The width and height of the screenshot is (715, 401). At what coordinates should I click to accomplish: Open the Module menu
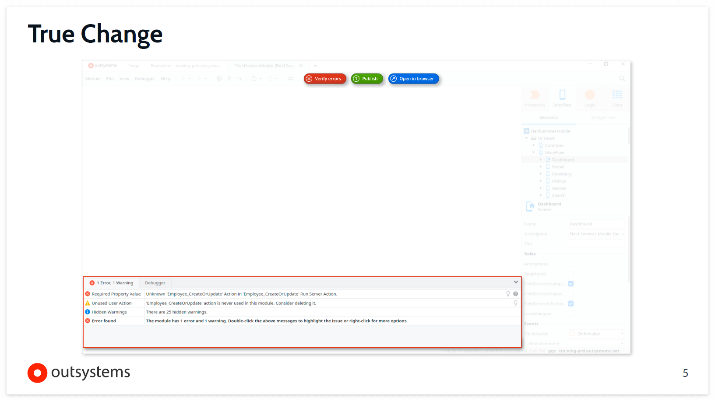tap(93, 79)
